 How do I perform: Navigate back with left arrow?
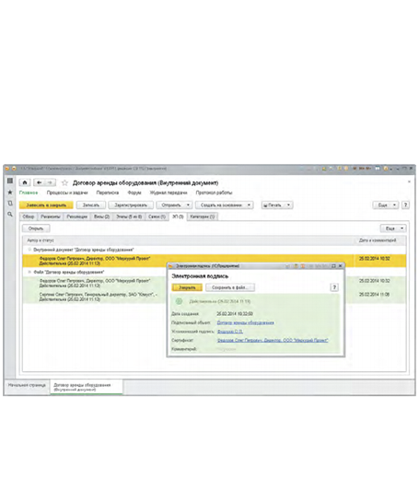[39, 182]
